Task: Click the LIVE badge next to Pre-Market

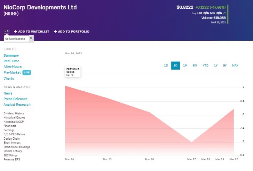Action: 27,72
